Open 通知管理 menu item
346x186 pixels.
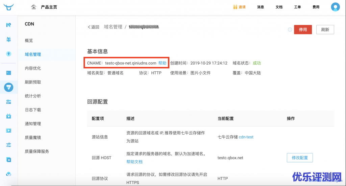click(x=33, y=124)
